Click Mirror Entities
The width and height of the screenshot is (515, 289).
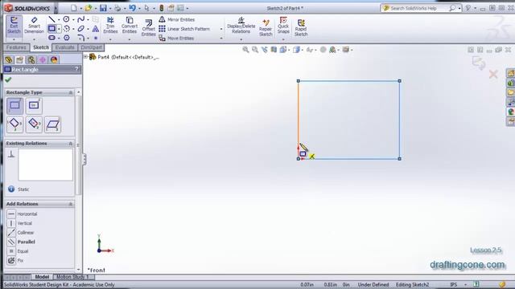pyautogui.click(x=177, y=19)
